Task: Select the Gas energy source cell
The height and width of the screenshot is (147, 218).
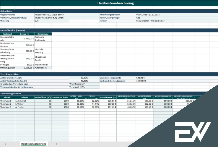Action: coord(177,18)
